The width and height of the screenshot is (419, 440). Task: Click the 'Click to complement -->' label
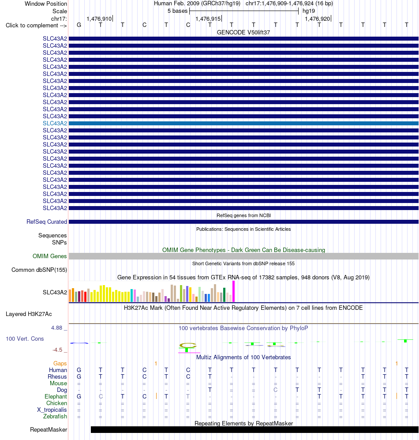36,26
